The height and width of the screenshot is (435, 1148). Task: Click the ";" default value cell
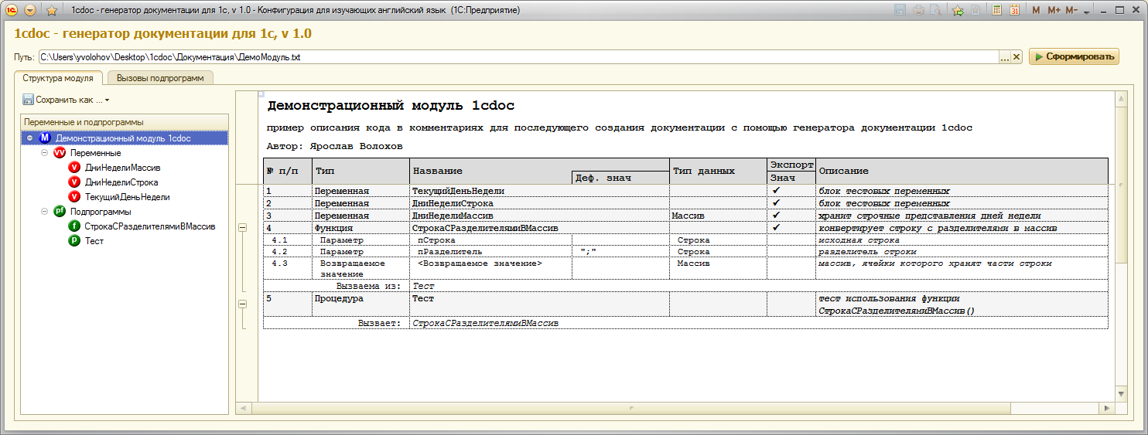point(620,252)
